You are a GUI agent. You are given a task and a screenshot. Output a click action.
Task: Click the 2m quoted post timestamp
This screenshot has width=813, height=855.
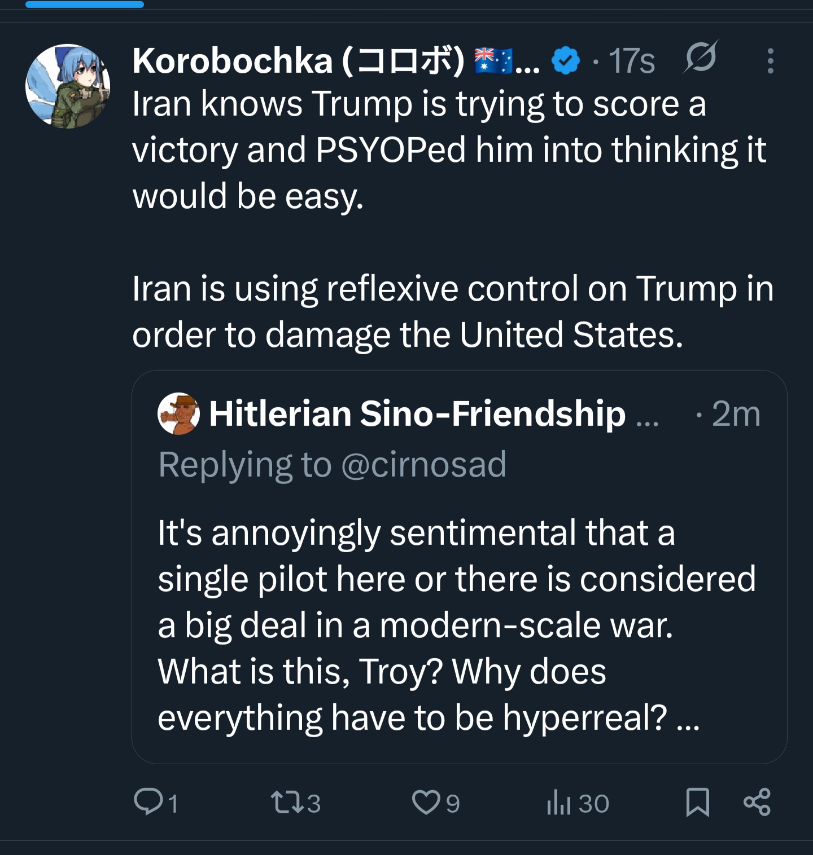(736, 413)
